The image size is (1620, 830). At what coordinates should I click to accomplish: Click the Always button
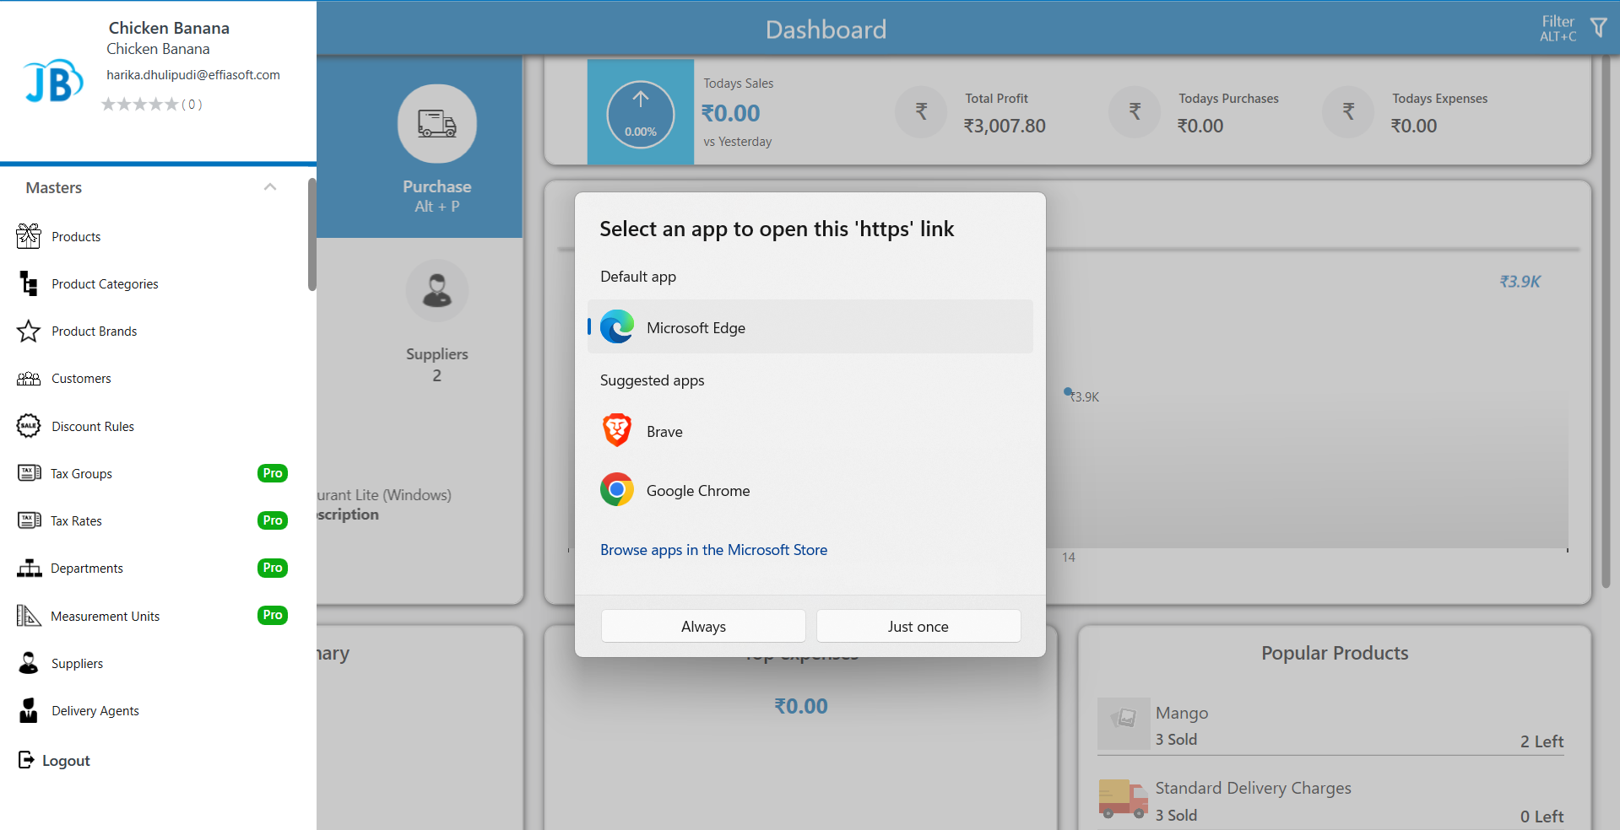(703, 627)
